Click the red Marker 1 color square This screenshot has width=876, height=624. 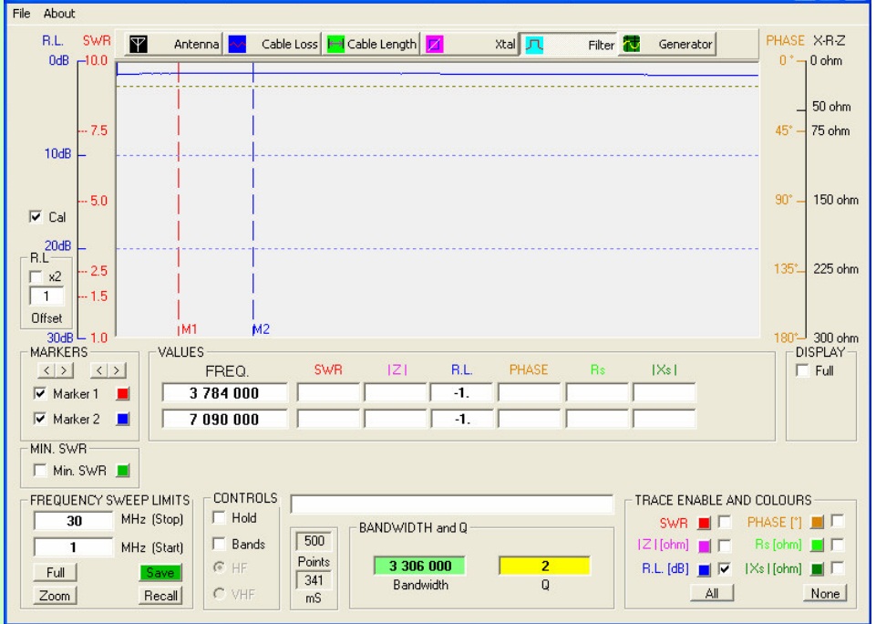coord(121,394)
